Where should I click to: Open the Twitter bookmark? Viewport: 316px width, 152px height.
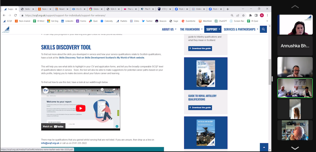coord(147,21)
